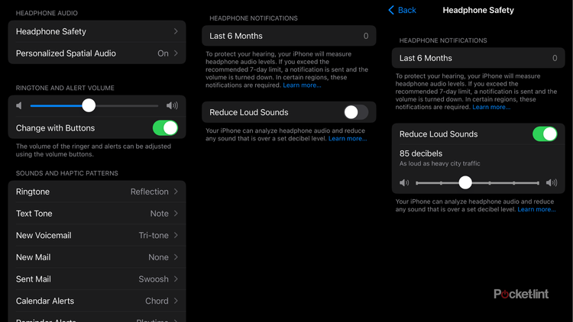Viewport: 573px width, 322px height.
Task: Click the ringtone and alert volume slider knob
Action: click(89, 106)
